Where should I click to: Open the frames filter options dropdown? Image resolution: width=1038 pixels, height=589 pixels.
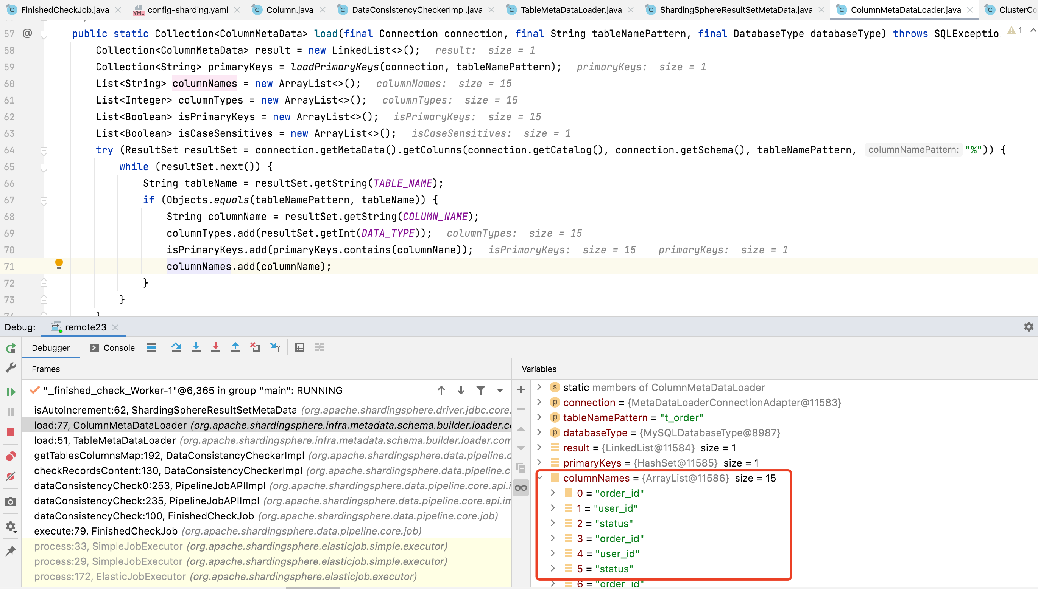(500, 390)
